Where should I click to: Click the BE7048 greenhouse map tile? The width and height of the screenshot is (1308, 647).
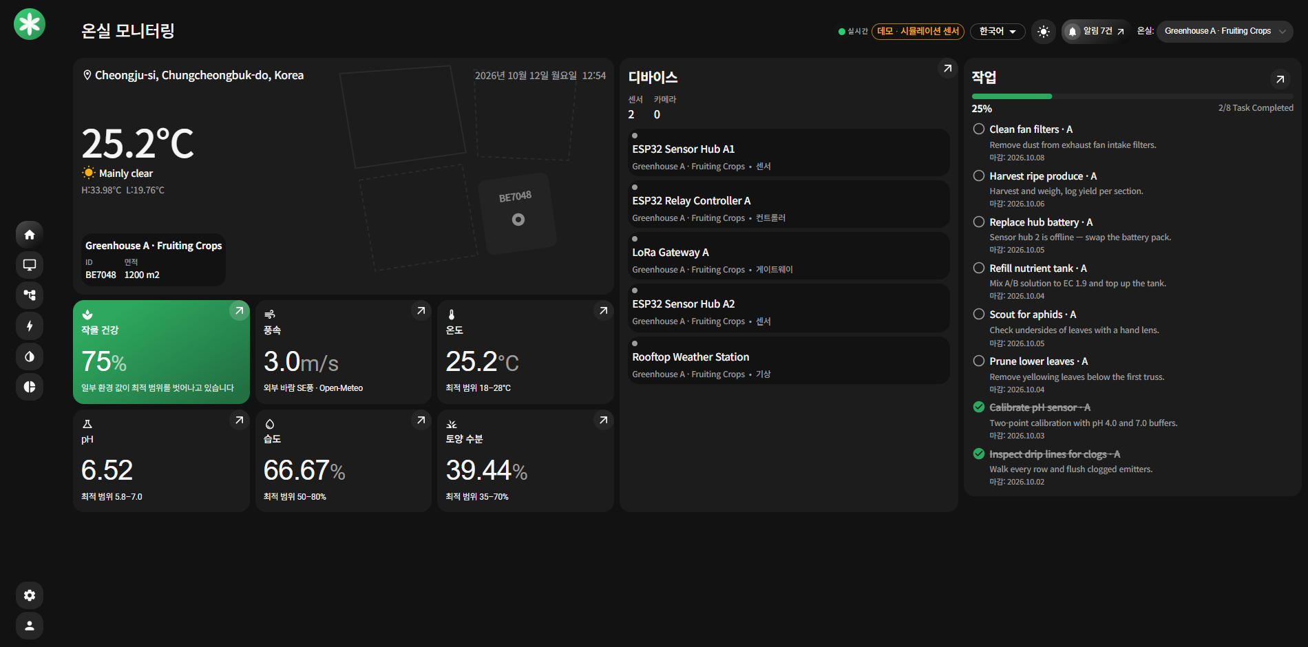[518, 213]
